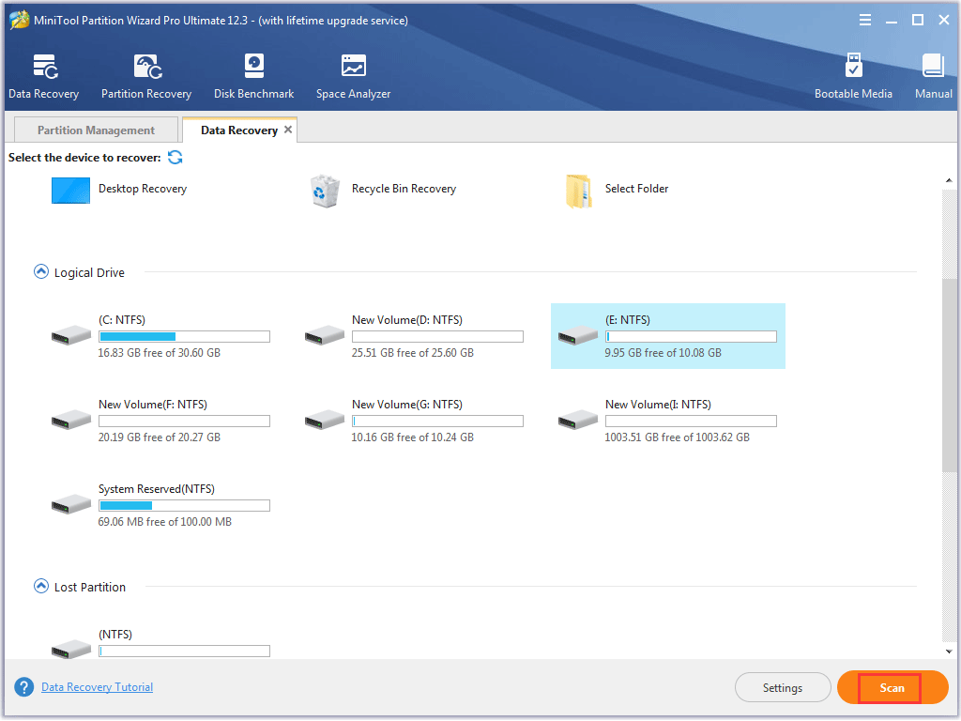Click the "New Volume(I: NTFS)" label
961x721 pixels.
point(658,404)
